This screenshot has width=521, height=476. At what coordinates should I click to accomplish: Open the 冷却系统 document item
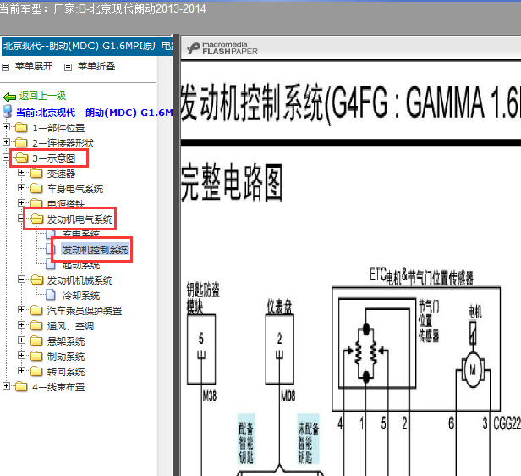81,296
